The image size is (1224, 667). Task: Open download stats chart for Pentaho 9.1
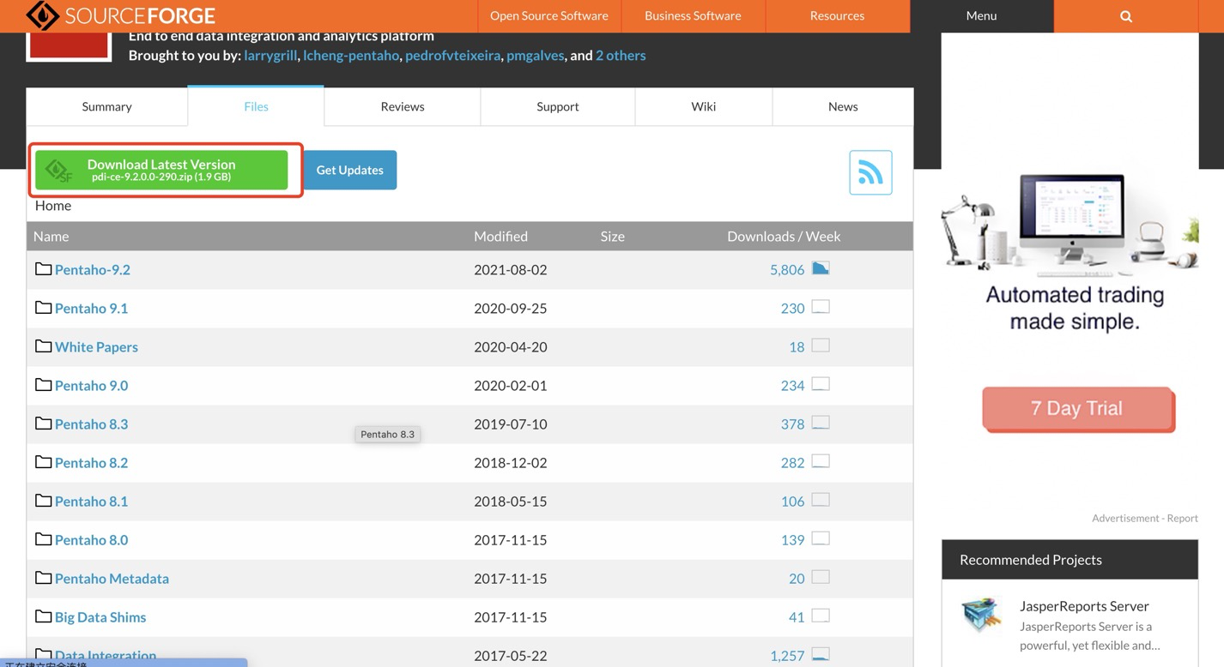821,307
